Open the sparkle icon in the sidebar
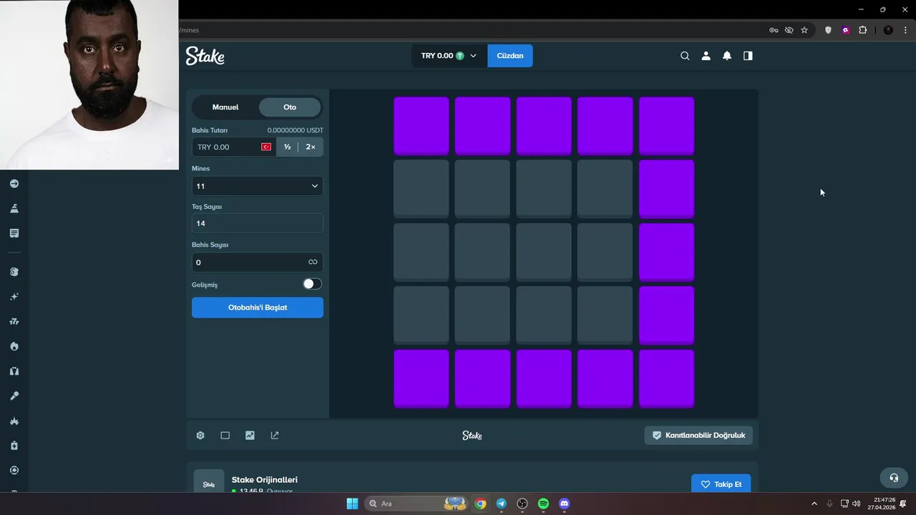 click(x=14, y=297)
